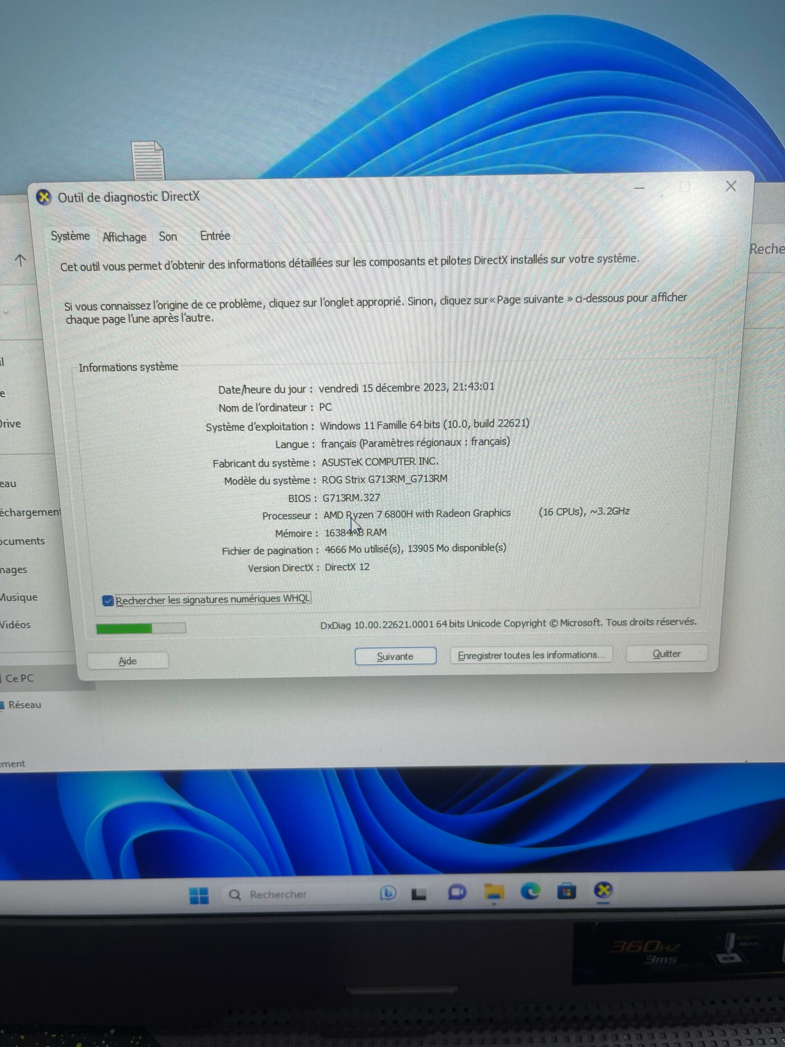This screenshot has height=1047, width=785.
Task: Click the Aide button
Action: [x=128, y=661]
